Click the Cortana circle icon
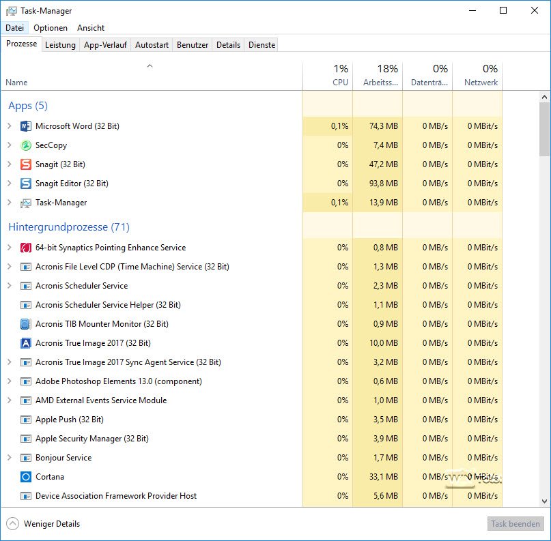 point(26,477)
